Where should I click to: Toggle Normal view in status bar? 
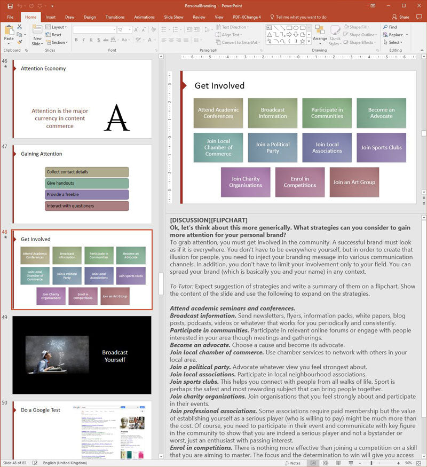click(313, 463)
